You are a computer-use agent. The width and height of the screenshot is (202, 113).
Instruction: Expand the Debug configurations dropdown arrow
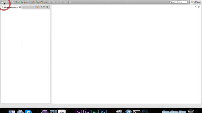[18, 2]
